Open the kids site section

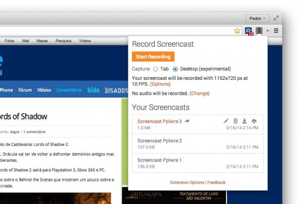point(94,90)
